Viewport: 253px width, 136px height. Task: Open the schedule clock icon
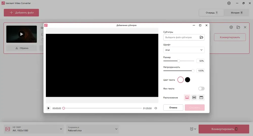[193, 129]
